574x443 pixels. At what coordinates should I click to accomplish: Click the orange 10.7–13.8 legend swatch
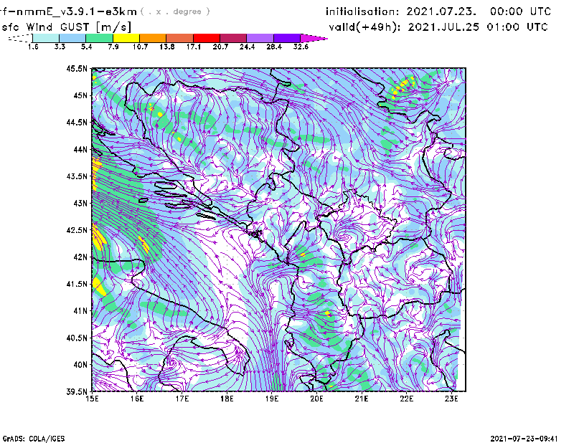coord(153,38)
